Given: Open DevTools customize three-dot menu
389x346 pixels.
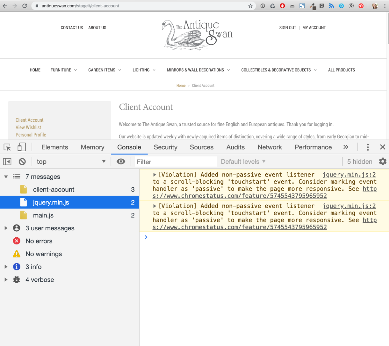Looking at the screenshot, I should [368, 147].
